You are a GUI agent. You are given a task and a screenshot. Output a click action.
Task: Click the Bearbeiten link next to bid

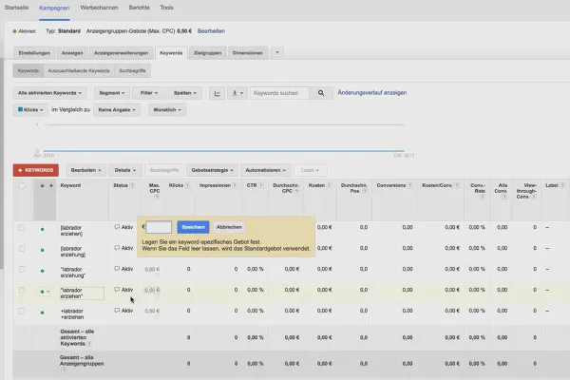[x=211, y=31]
